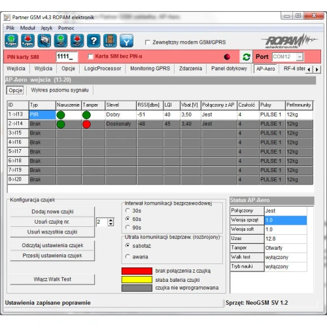Read settings from device (green arrow module icon)
This screenshot has width=327, height=327.
pyautogui.click(x=61, y=41)
